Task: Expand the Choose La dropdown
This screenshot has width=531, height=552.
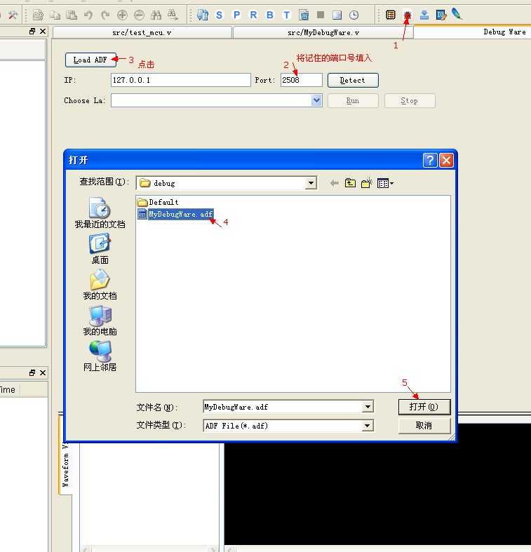Action: [x=316, y=100]
